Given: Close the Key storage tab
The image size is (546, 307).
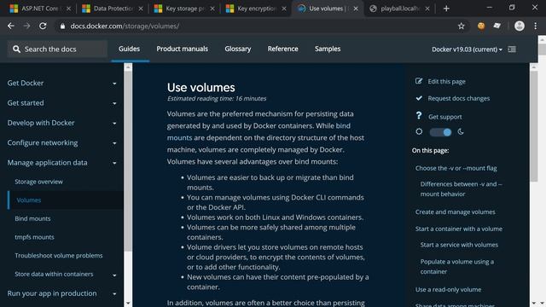Looking at the screenshot, I should click(x=212, y=9).
